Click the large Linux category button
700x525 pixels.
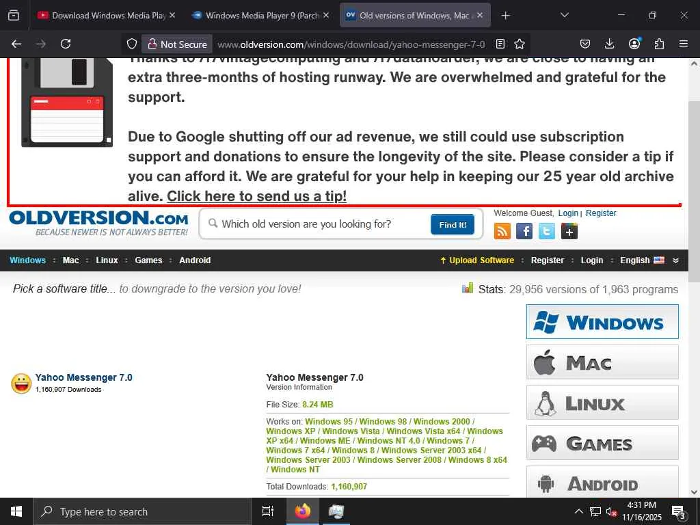point(602,403)
